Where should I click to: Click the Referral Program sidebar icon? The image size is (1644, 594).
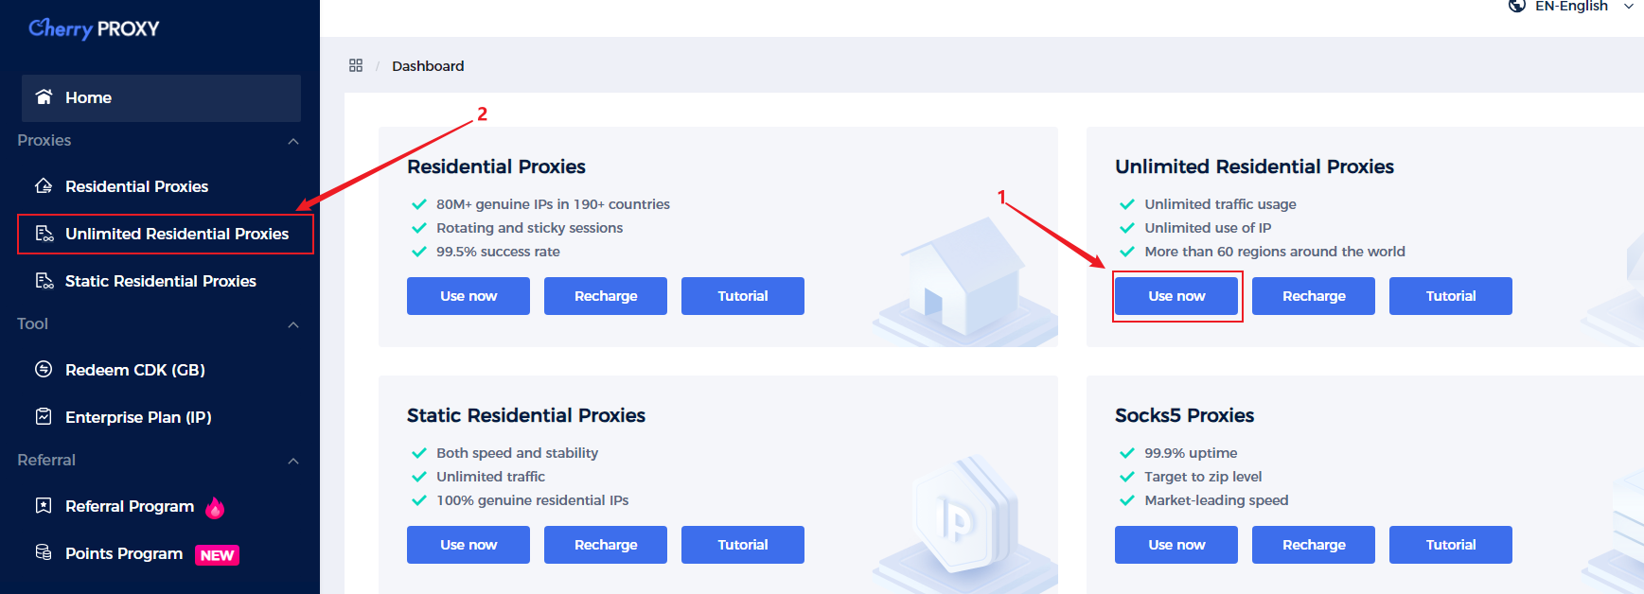click(44, 506)
